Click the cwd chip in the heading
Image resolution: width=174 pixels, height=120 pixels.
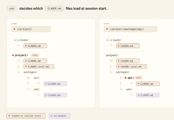pos(12,9)
